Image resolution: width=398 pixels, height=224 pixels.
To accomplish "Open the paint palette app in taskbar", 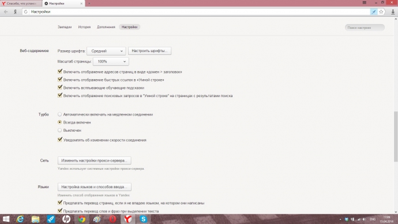I will click(97, 219).
